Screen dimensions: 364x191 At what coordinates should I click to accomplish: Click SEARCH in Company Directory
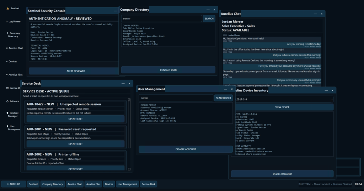click(209, 18)
